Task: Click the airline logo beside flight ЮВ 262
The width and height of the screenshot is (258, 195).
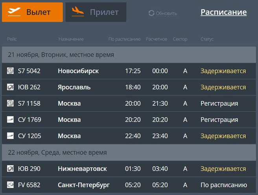Action: click(10, 87)
